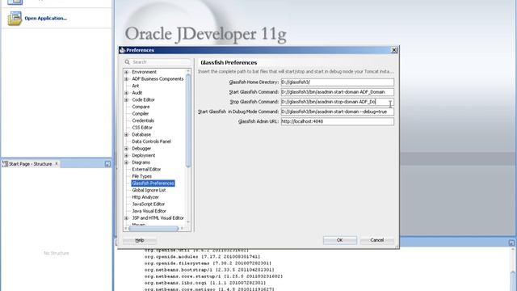Minimize the log panel at right

[x=511, y=242]
